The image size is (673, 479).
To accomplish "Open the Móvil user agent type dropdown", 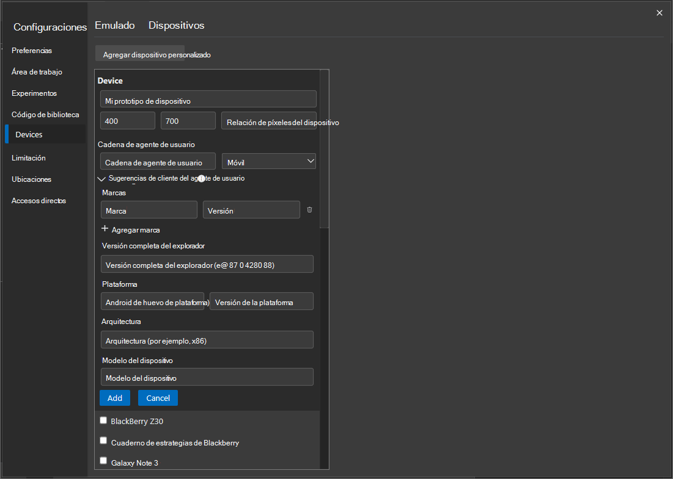I will click(x=268, y=160).
